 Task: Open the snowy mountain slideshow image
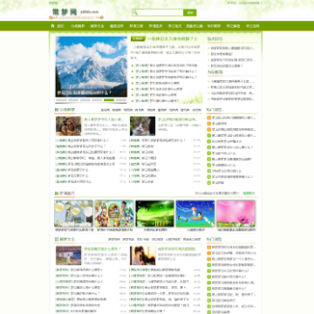point(92,66)
